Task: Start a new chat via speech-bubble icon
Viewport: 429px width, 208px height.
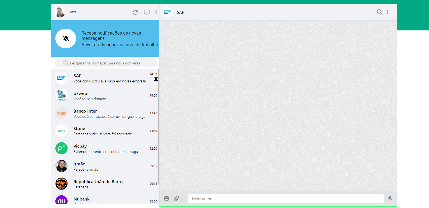Action: tap(147, 12)
